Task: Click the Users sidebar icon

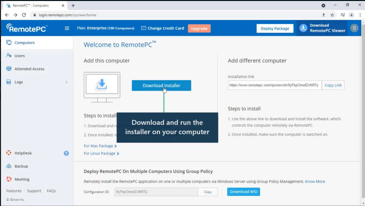Action: (9, 55)
